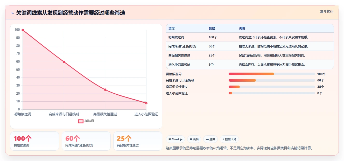Click the 初始候选词 x-axis label on the chart

pyautogui.click(x=23, y=114)
